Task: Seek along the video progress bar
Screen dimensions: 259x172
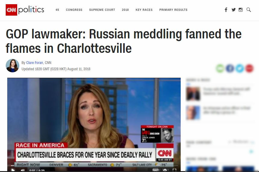Action: (x=94, y=166)
